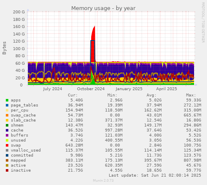
Task: Click the 'active' legend label
Action: pos(18,165)
